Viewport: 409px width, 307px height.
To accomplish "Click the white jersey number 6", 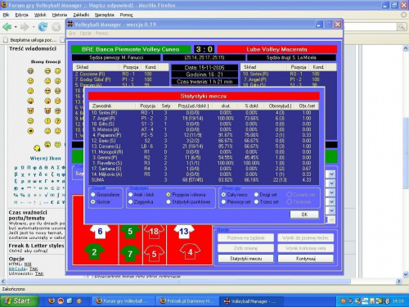I will point(100,232).
